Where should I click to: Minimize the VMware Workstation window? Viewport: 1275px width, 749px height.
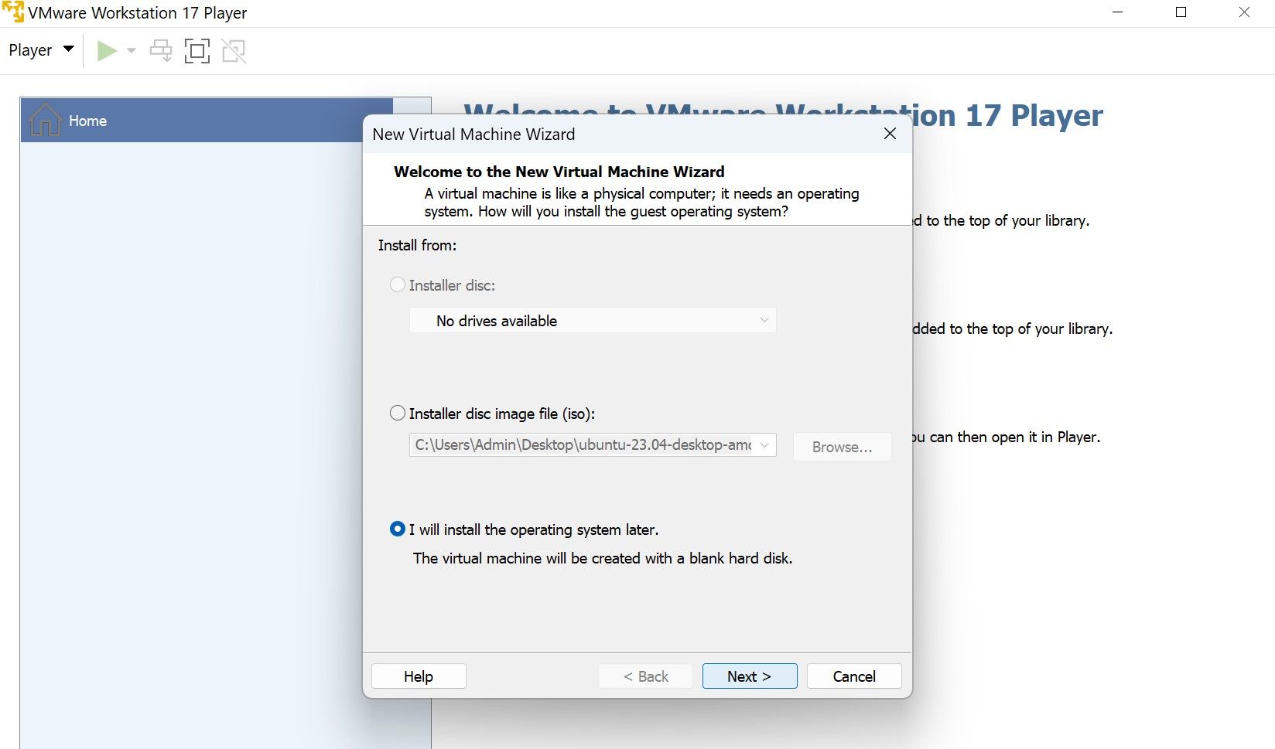tap(1117, 12)
